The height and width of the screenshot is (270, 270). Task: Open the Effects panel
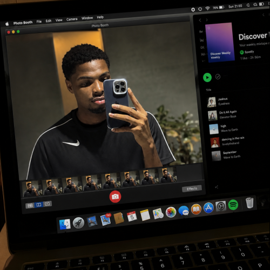192,188
